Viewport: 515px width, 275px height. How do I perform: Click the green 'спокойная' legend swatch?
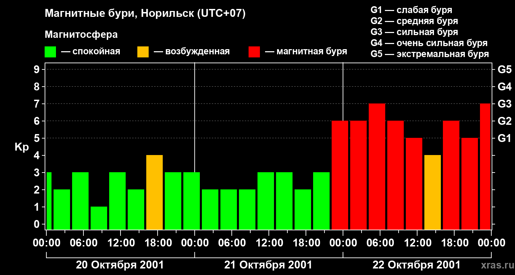click(x=50, y=52)
